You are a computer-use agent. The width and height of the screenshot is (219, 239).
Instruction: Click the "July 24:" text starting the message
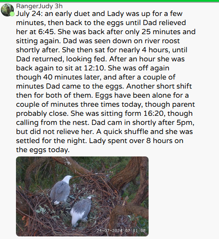tap(29, 13)
